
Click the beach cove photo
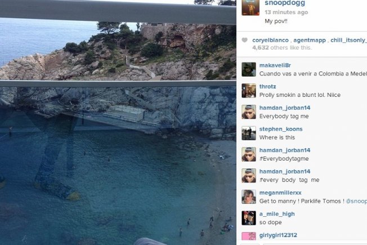(x=118, y=123)
